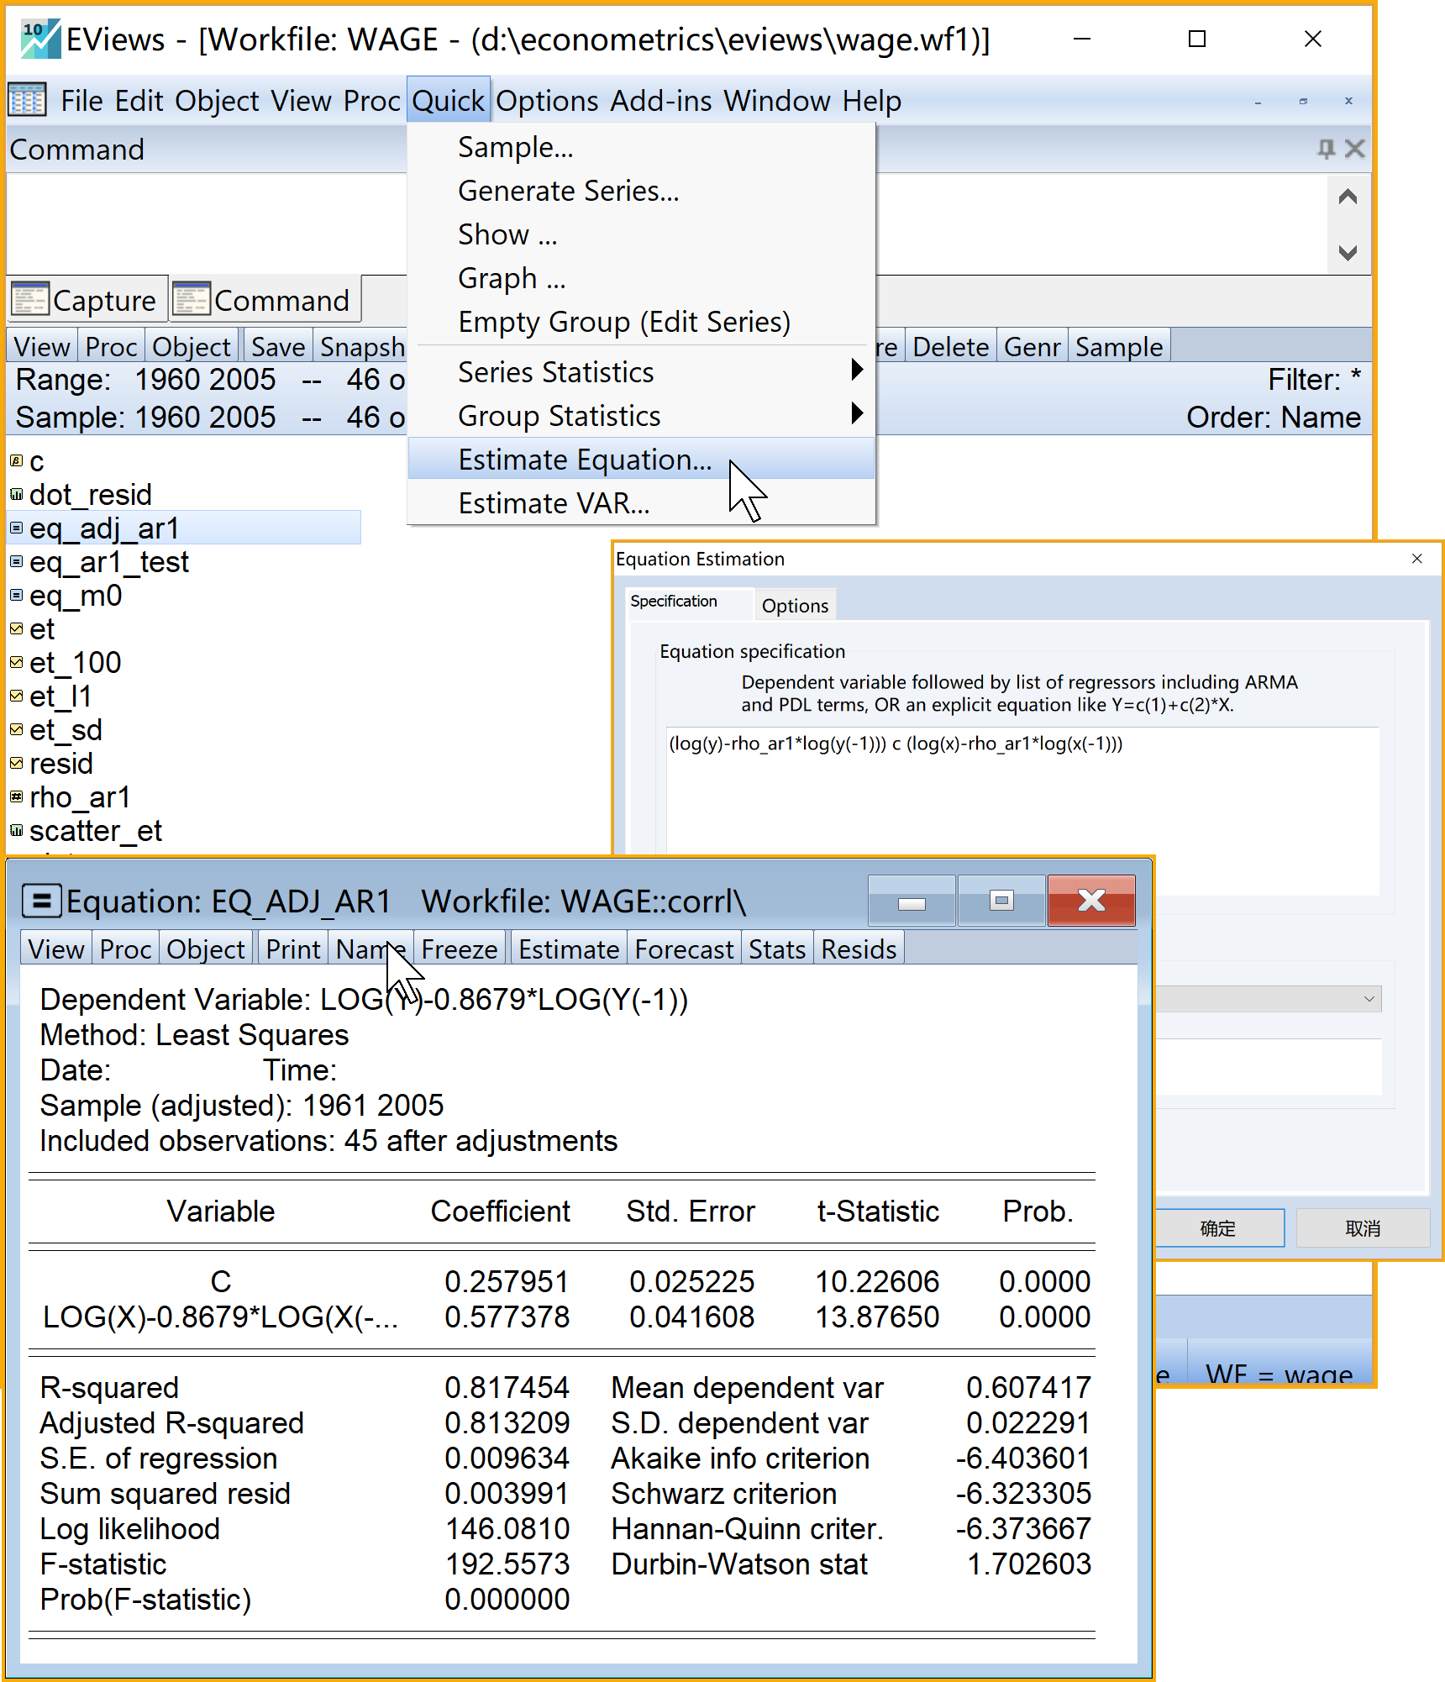1445x1682 pixels.
Task: Open the dropdown in Equation Estimation dialog
Action: coord(1369,999)
